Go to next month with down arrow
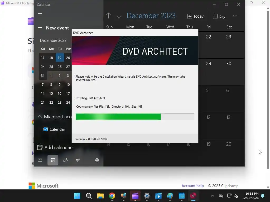The image size is (270, 202). click(x=119, y=16)
